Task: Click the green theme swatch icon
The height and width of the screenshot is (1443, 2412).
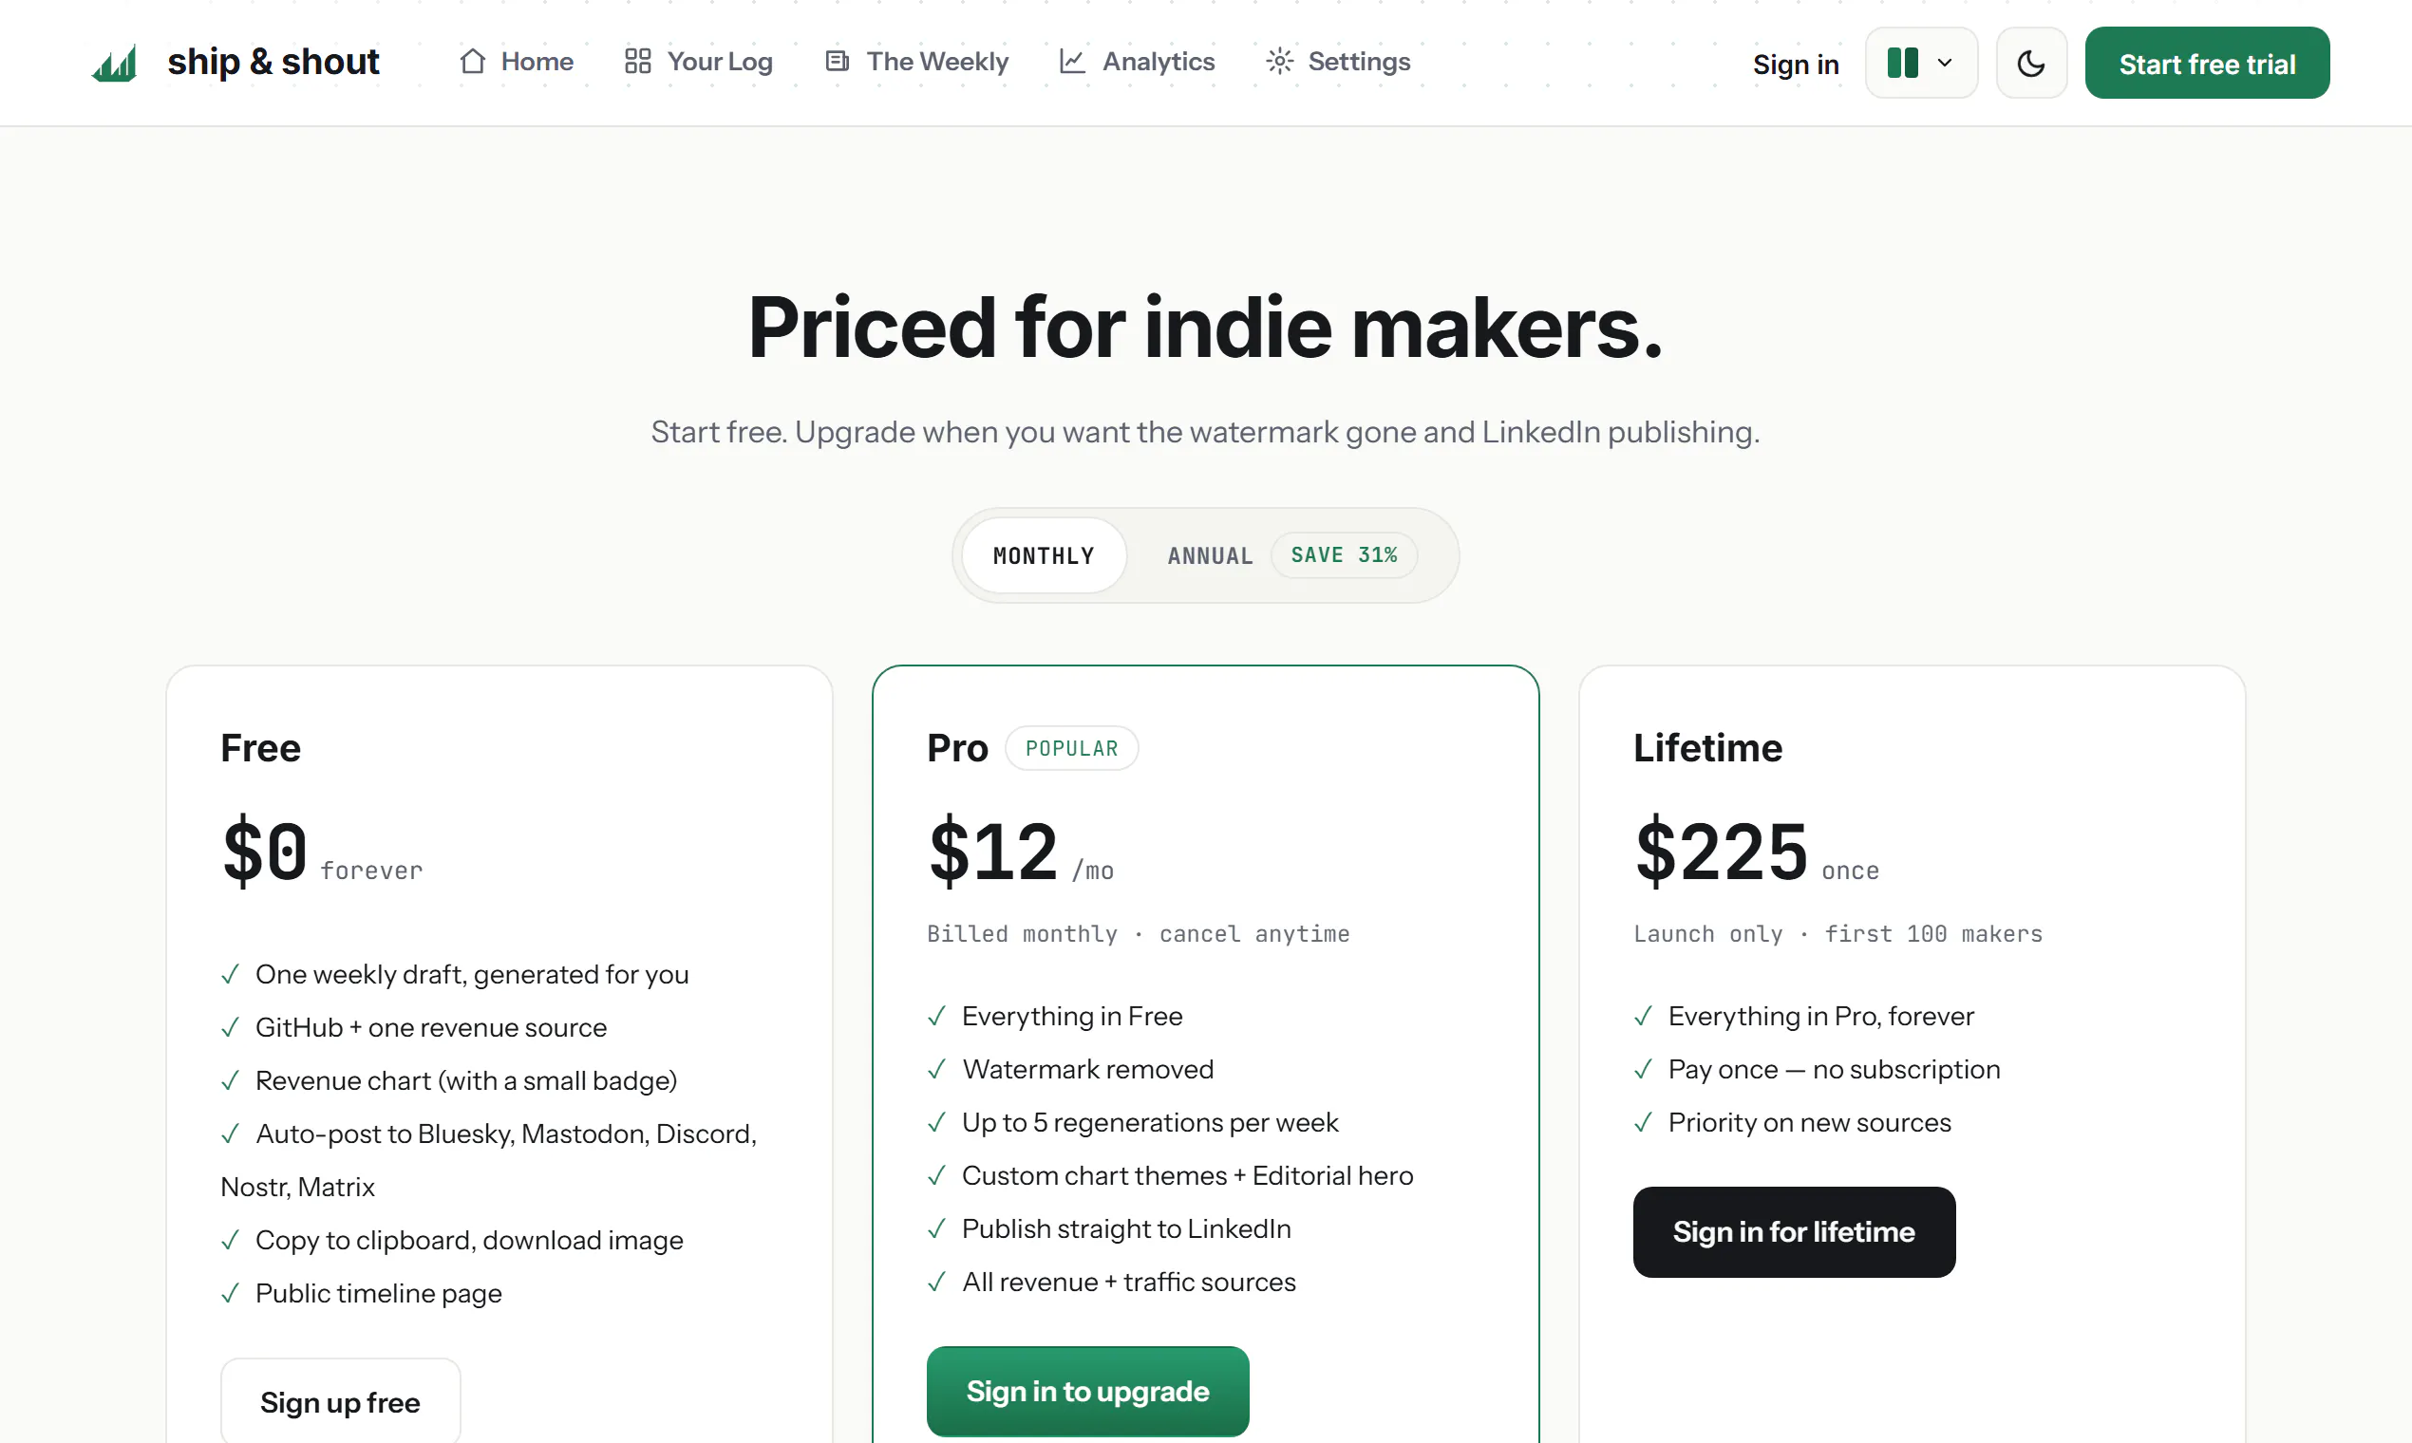Action: click(1902, 64)
